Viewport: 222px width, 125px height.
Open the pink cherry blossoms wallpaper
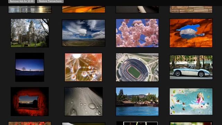pyautogui.click(x=137, y=33)
